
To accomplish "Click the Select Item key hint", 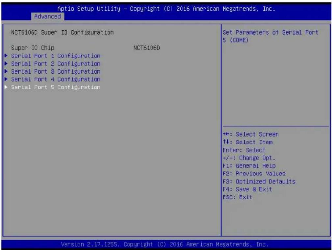I will pos(248,142).
